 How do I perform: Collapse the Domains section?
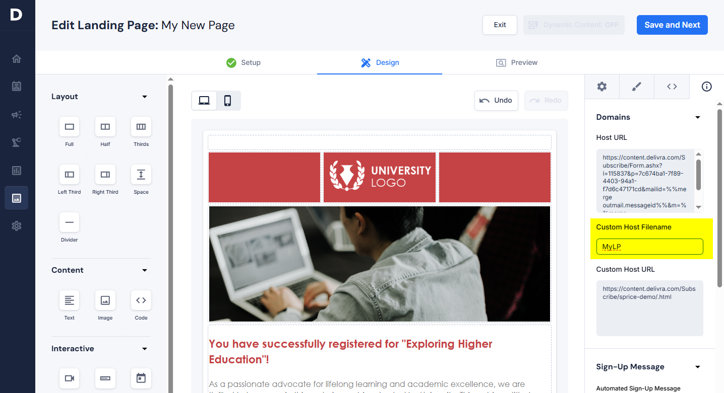point(698,117)
